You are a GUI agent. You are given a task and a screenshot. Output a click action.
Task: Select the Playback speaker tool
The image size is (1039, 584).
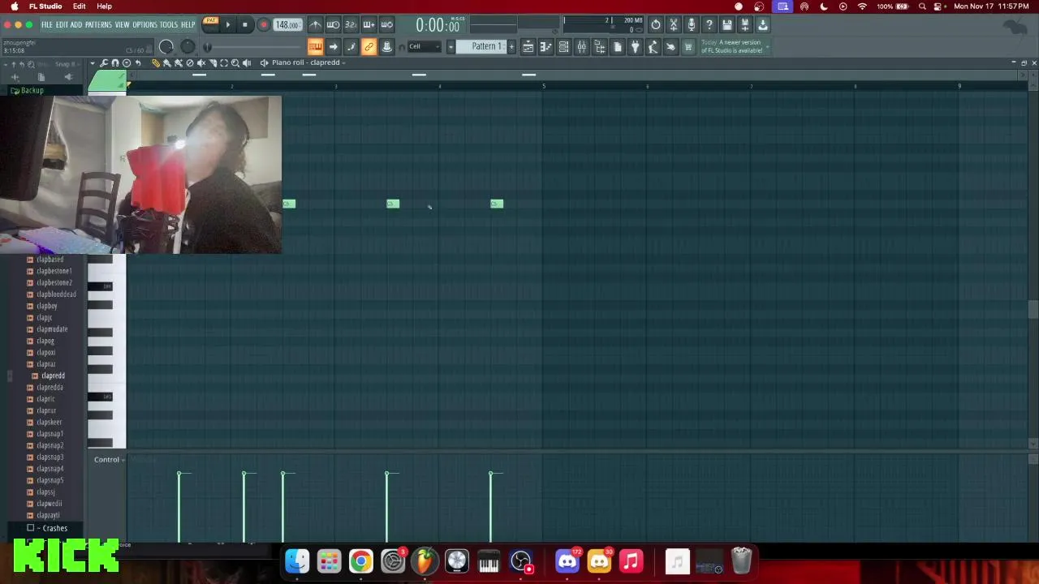(x=247, y=62)
